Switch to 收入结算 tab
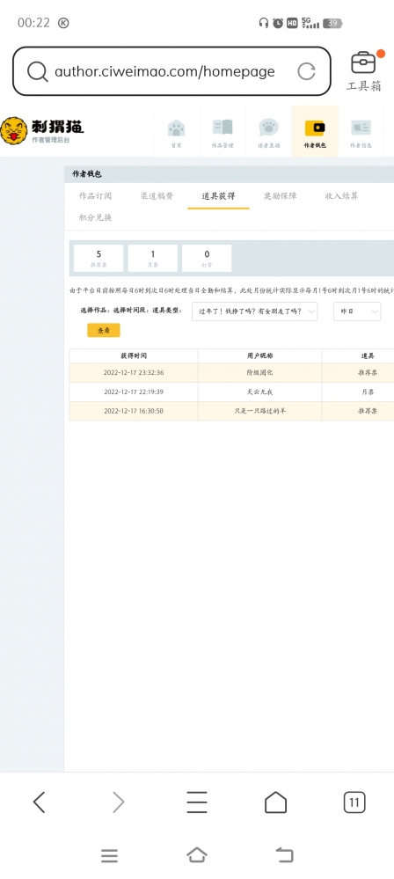Viewport: 394px width, 879px height. tap(342, 196)
